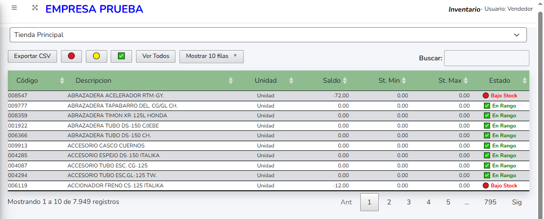The width and height of the screenshot is (544, 219).
Task: Click En Rango checkmark for row 009913
Action: [x=487, y=146]
